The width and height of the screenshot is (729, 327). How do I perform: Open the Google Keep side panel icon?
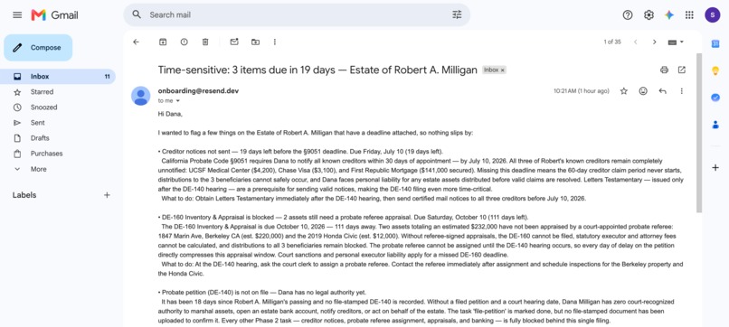715,70
